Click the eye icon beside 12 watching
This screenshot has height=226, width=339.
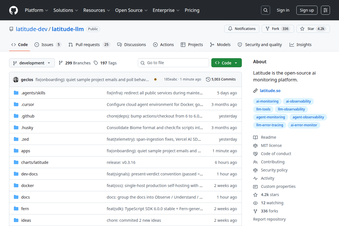click(255, 203)
